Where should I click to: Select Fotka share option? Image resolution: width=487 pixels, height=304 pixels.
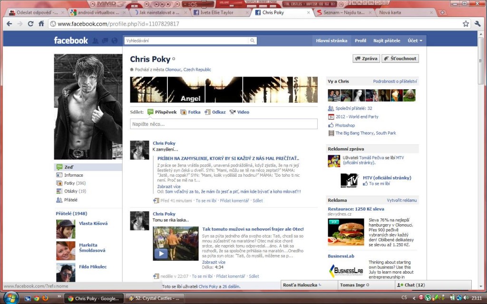(x=190, y=112)
